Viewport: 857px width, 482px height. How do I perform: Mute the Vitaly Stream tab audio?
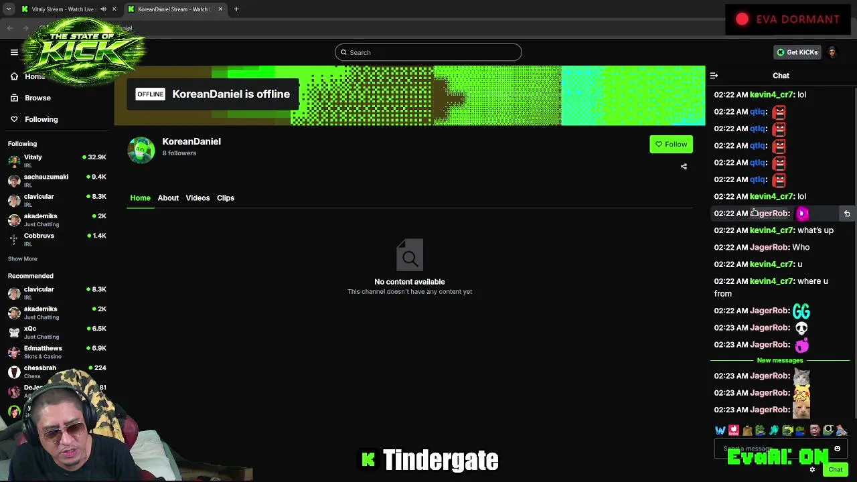103,9
